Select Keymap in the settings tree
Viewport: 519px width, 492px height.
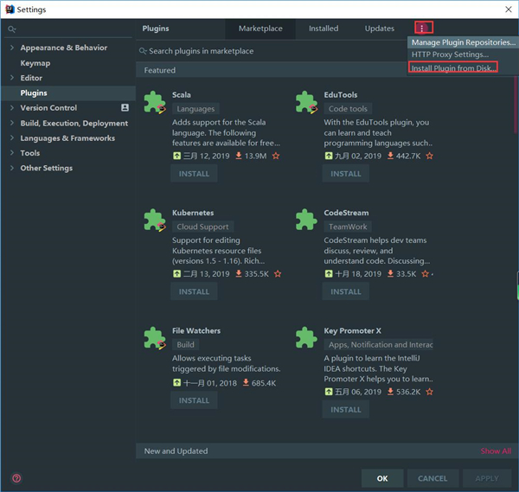pyautogui.click(x=35, y=63)
